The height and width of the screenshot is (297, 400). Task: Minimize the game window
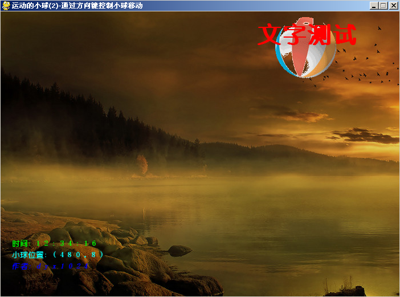tap(374, 6)
